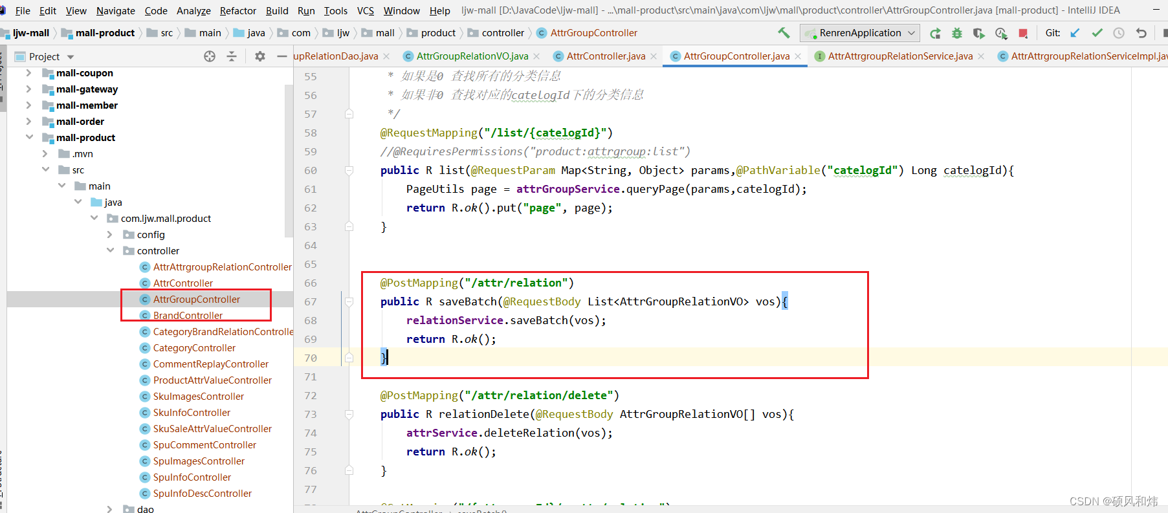Run with coverage icon
Screen dimensions: 1168x513
pos(979,33)
